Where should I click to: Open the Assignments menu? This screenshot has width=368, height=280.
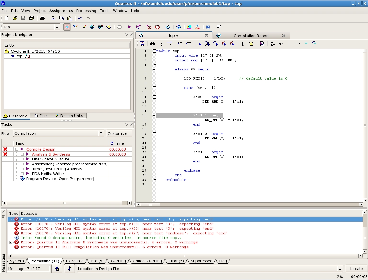pos(61,11)
